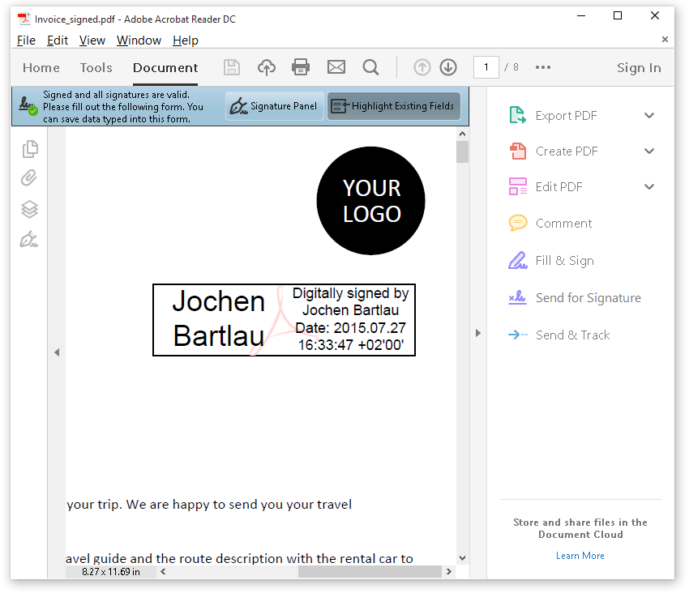Click horizontal scrollbar right arrow
Viewport: 689px width, 593px height.
(x=448, y=571)
